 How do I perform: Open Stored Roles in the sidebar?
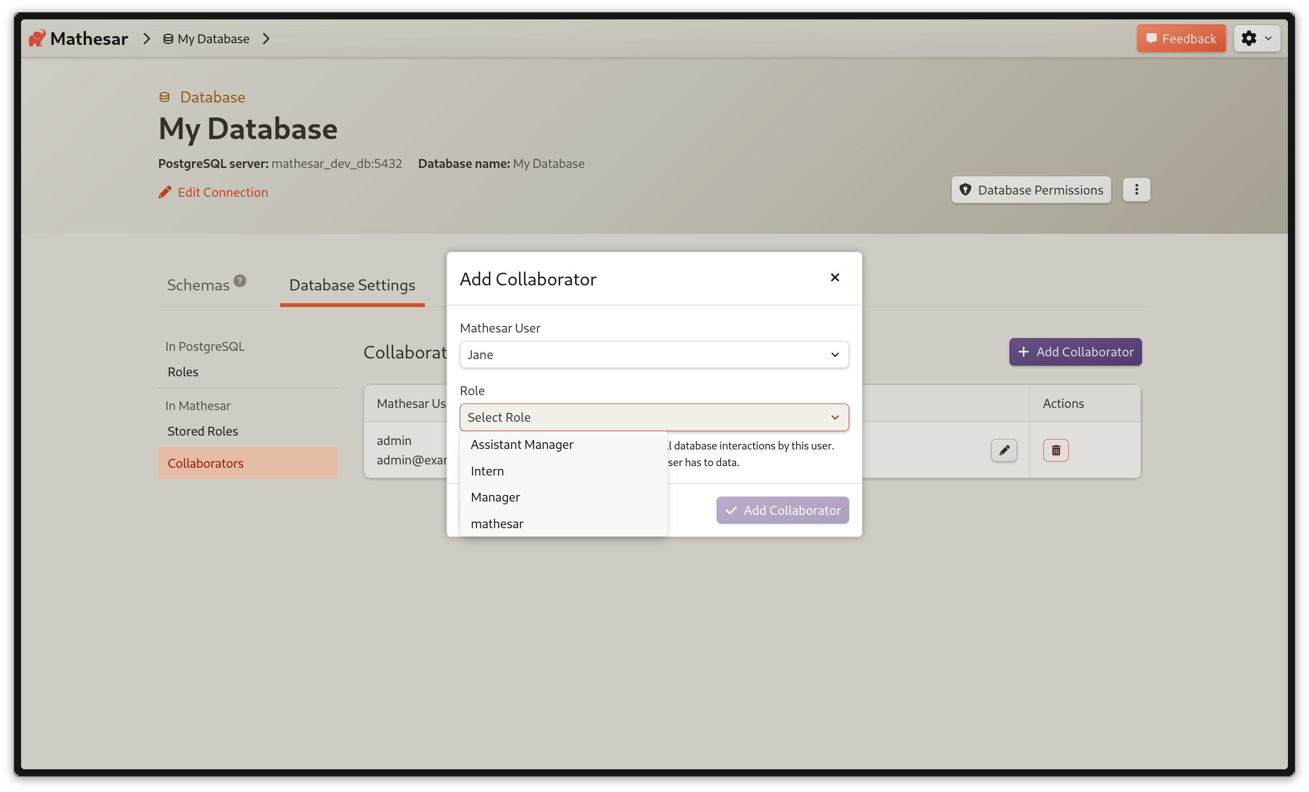coord(202,431)
